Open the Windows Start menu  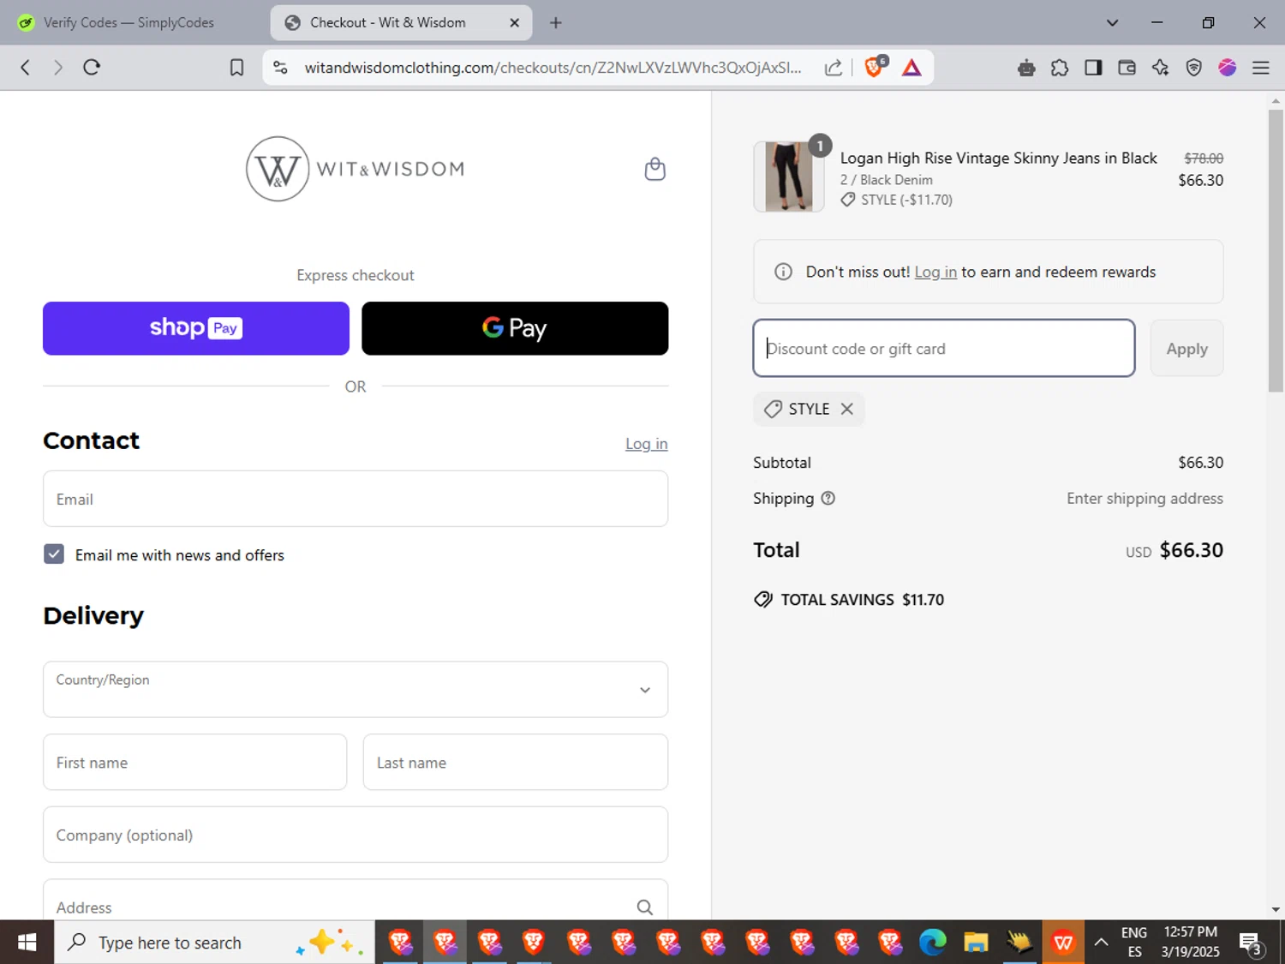[x=27, y=943]
